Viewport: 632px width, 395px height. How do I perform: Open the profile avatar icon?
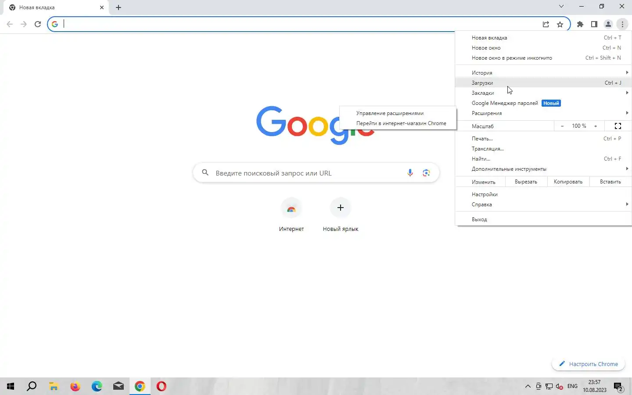(608, 24)
